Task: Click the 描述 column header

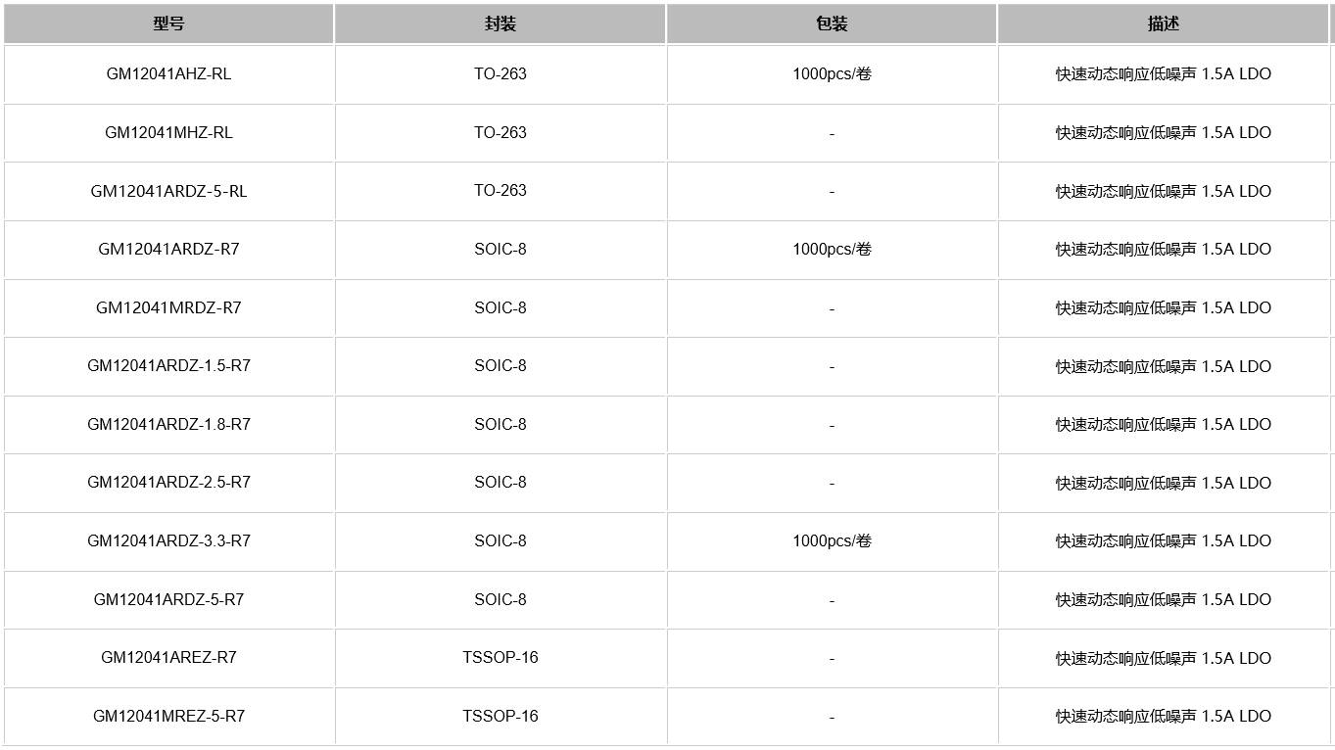Action: pos(1163,24)
